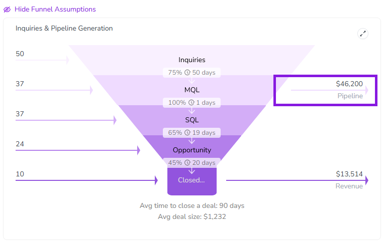Click the Inquiries funnel stage
The width and height of the screenshot is (385, 244).
click(192, 60)
